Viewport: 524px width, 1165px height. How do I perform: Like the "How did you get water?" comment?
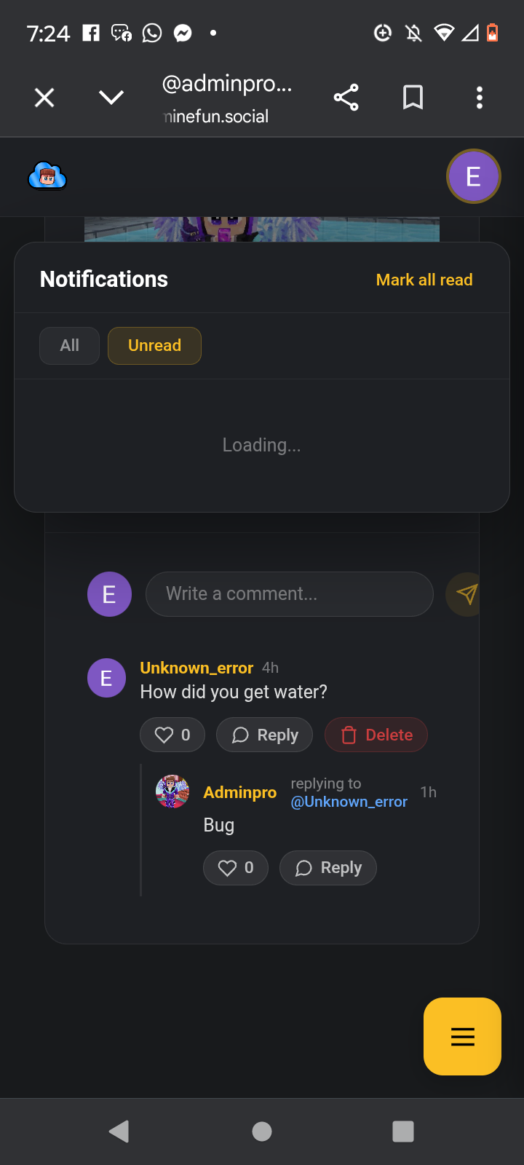(172, 735)
